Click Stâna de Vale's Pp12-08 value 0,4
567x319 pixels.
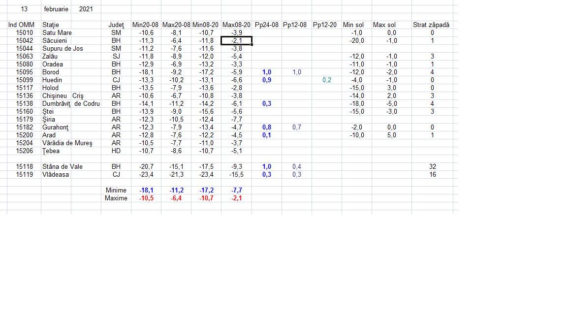(297, 167)
